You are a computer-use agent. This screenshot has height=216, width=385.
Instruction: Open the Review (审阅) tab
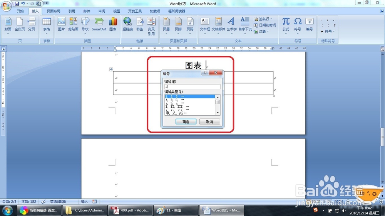point(102,11)
